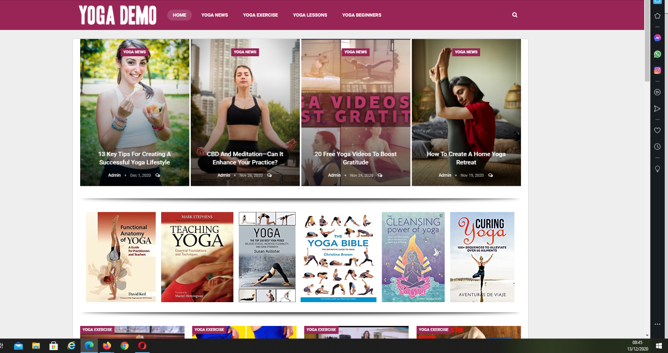Click the Nov 24, 2020 date text
The height and width of the screenshot is (353, 668).
pyautogui.click(x=362, y=175)
